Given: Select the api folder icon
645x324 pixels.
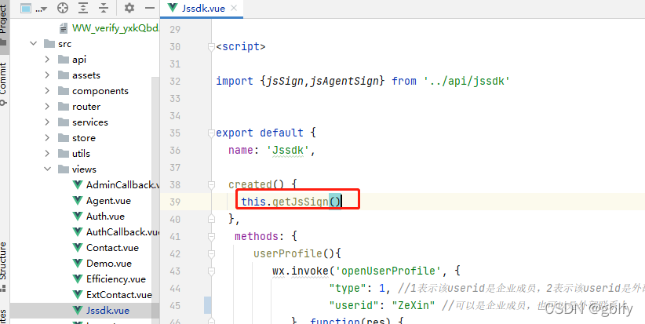Looking at the screenshot, I should coord(64,59).
